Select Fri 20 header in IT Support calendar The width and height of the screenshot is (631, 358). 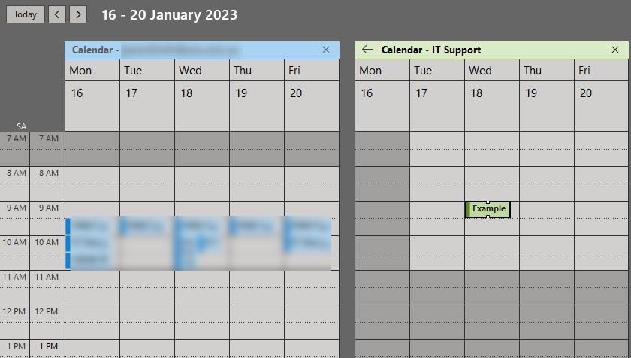point(602,94)
